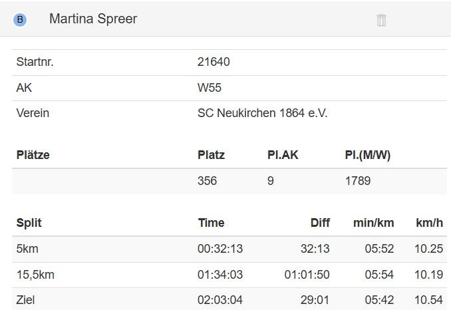Click the Split column header

(x=29, y=223)
